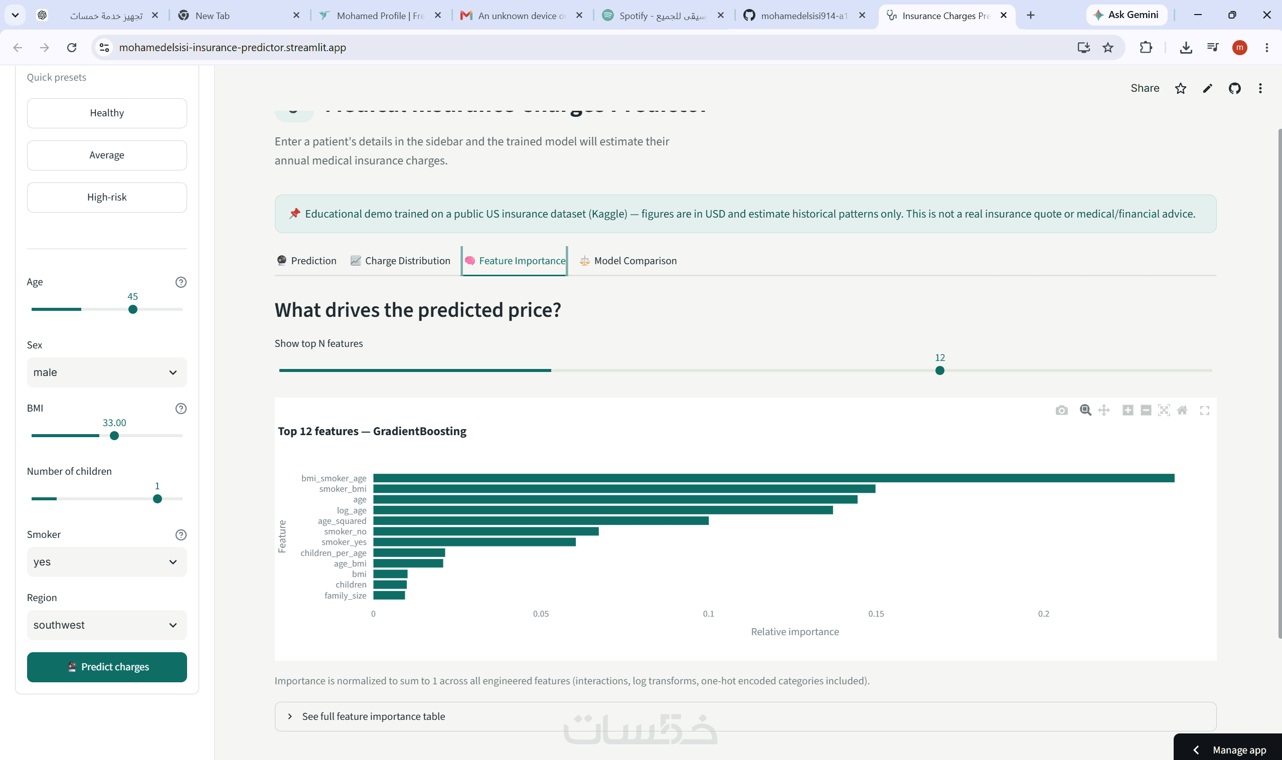Show the Age help tooltip icon
The height and width of the screenshot is (760, 1282).
pos(181,282)
